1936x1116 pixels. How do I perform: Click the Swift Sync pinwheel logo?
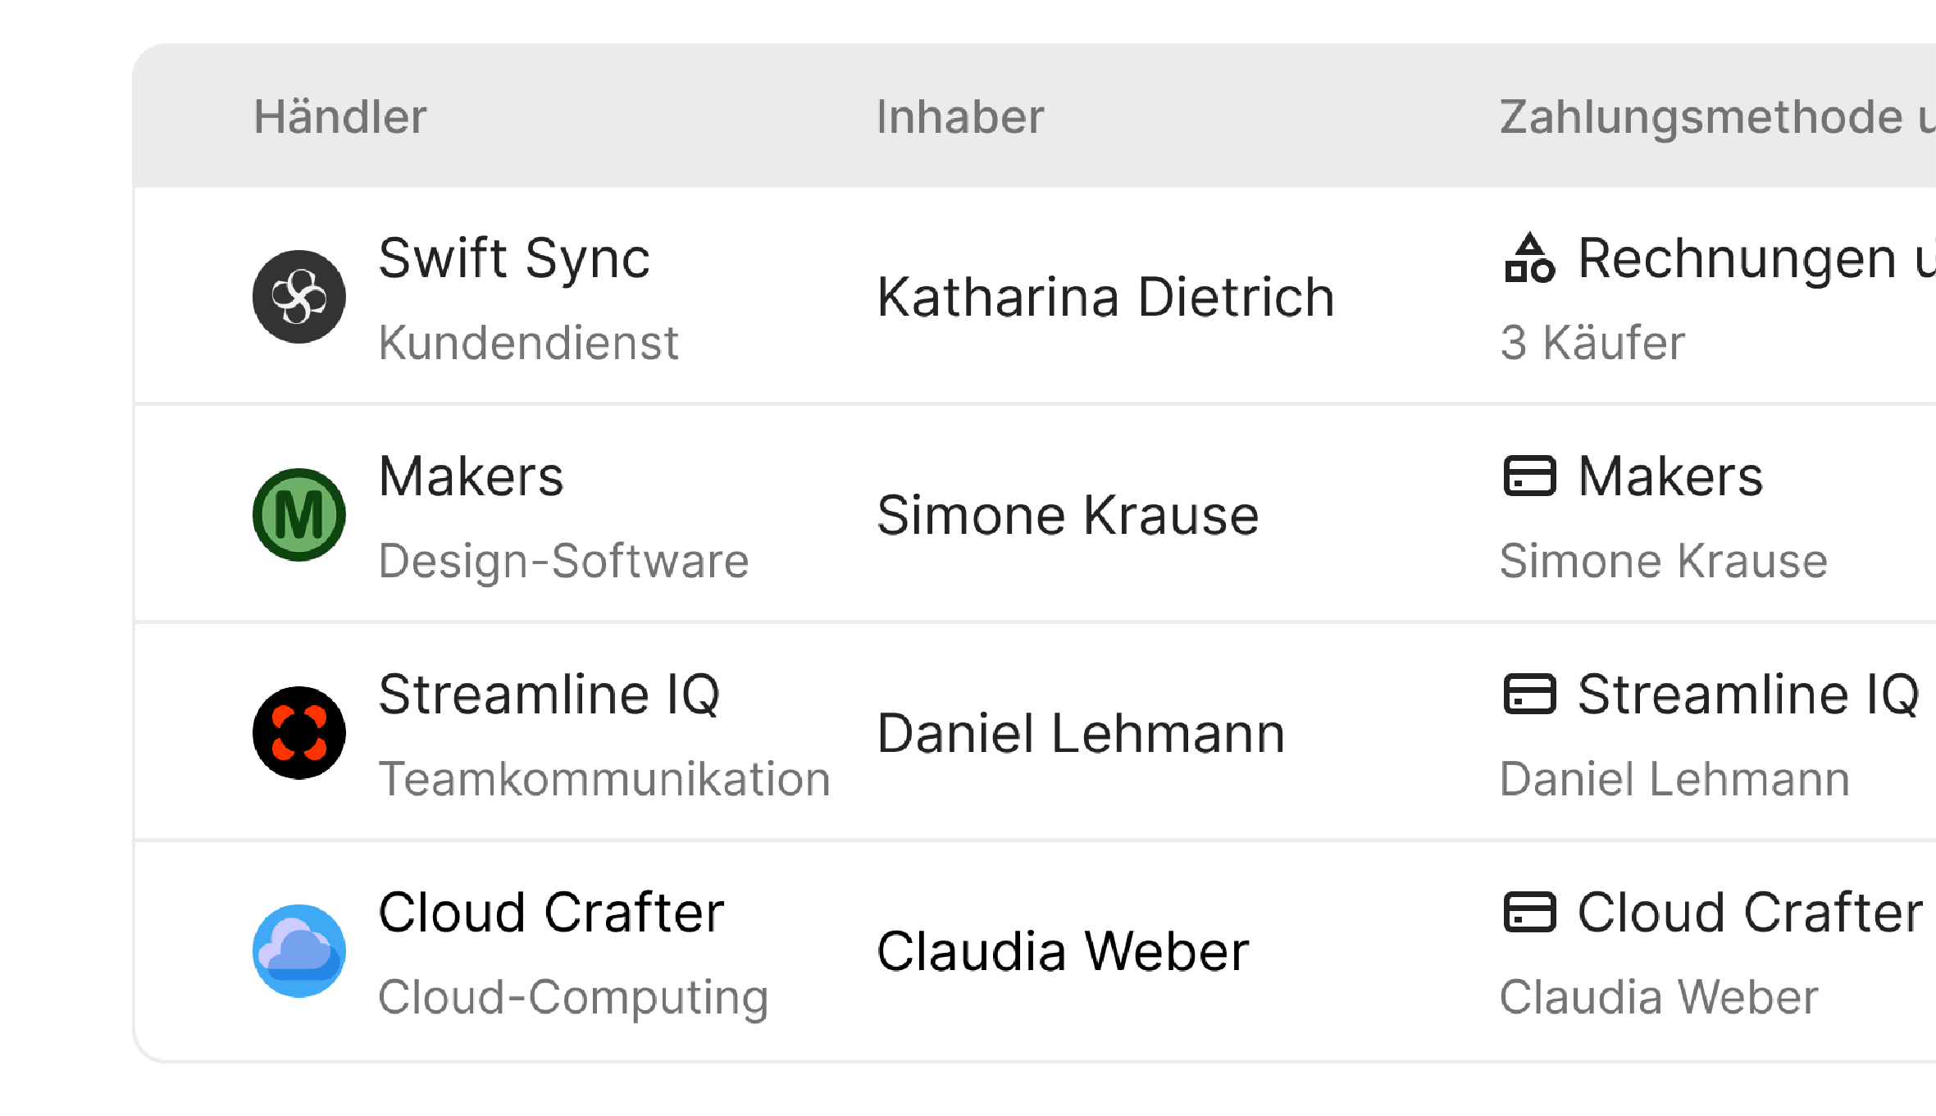298,297
